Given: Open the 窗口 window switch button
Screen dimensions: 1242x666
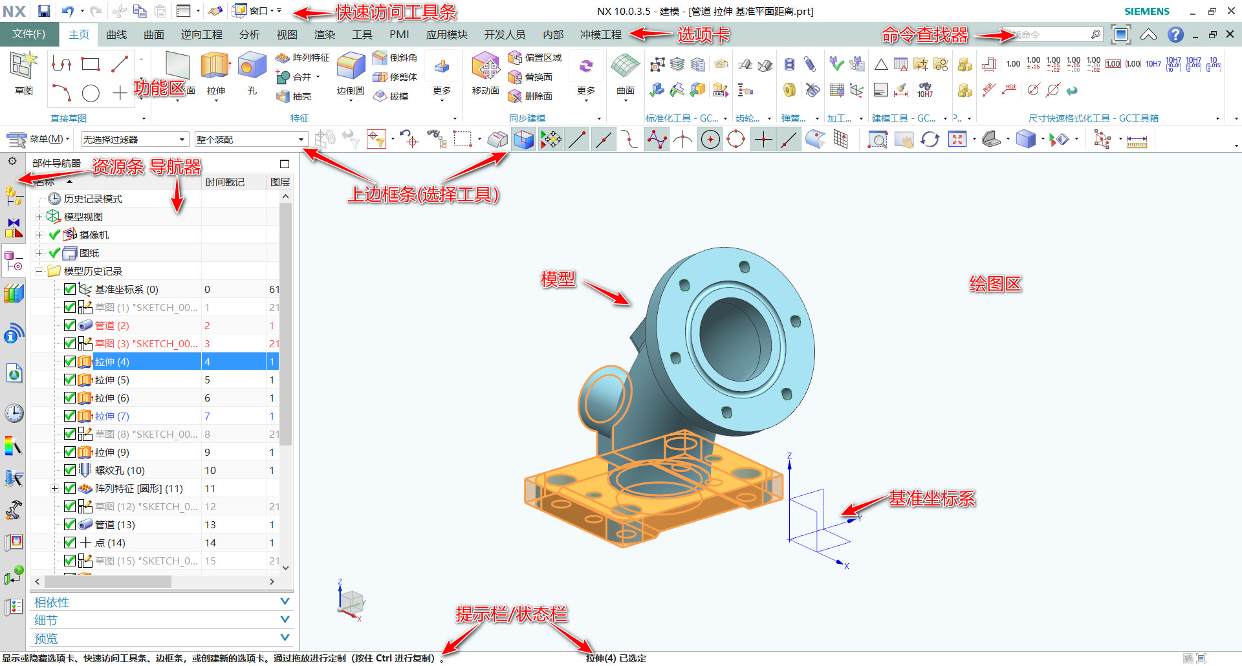Looking at the screenshot, I should point(257,11).
